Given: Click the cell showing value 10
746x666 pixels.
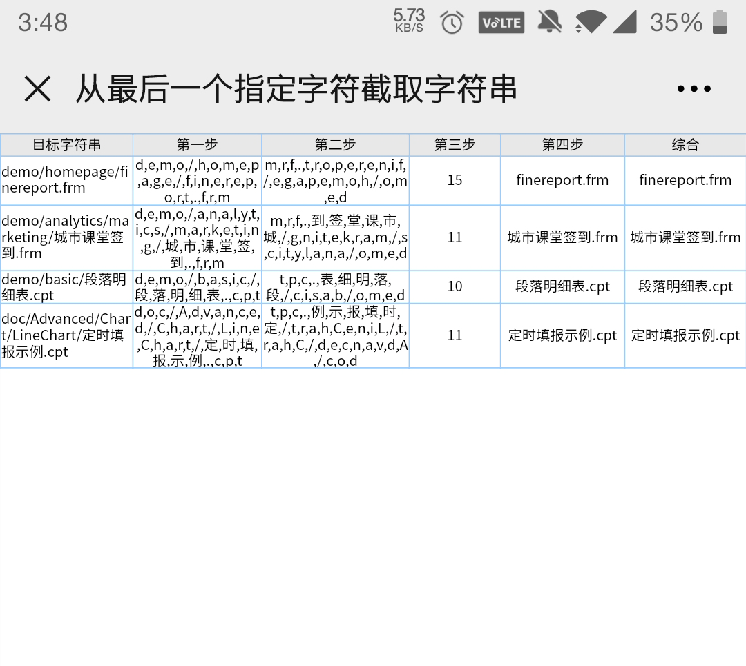Looking at the screenshot, I should pyautogui.click(x=455, y=286).
